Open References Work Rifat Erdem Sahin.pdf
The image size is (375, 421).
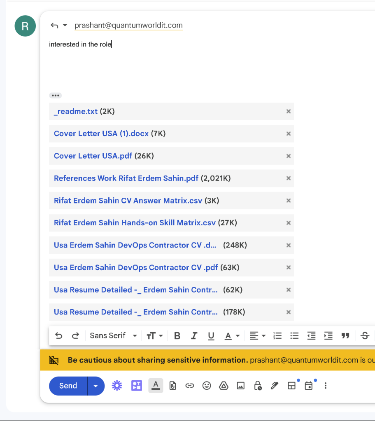[x=126, y=178]
